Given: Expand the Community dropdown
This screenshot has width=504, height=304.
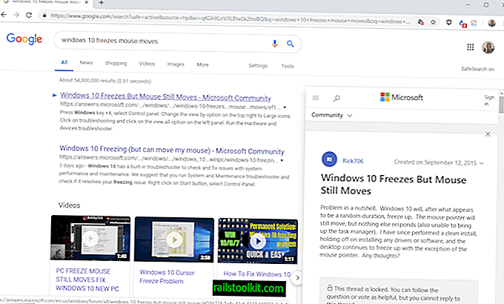Looking at the screenshot, I should [x=331, y=115].
